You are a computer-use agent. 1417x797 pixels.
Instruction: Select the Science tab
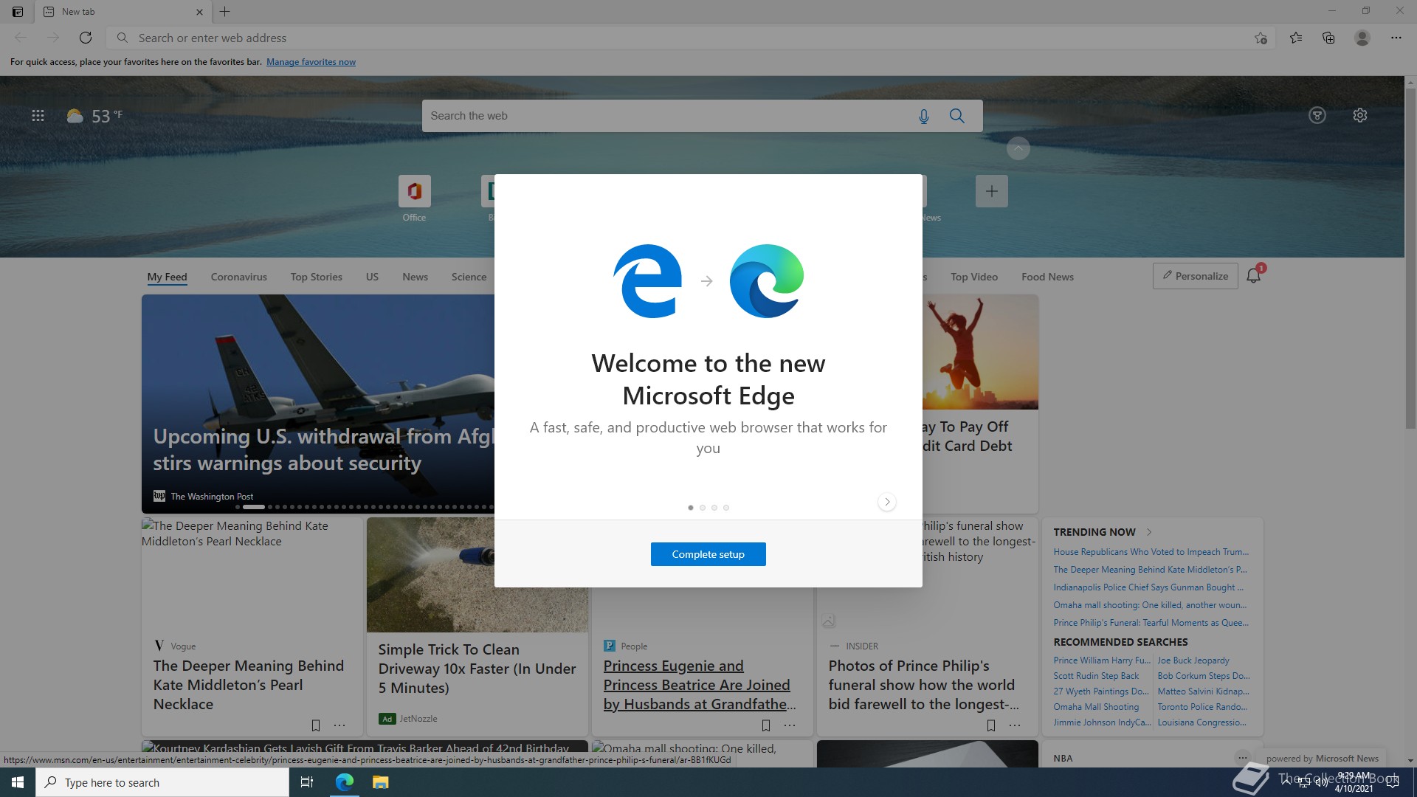469,277
